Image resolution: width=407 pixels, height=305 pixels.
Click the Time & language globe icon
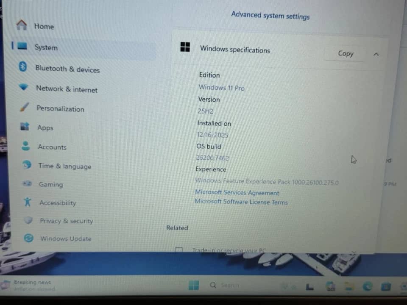[x=27, y=164]
